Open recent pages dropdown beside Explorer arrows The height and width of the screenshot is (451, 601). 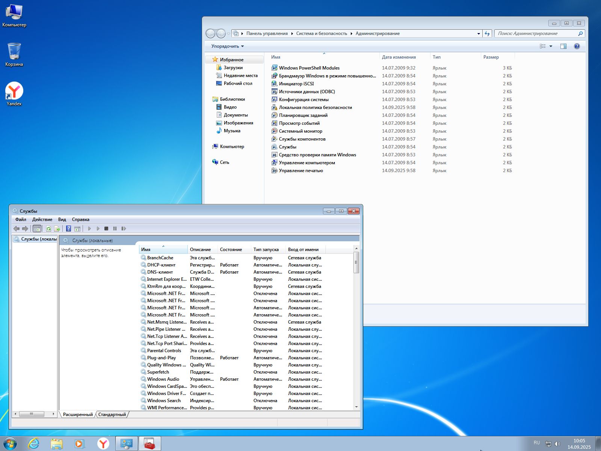(228, 34)
